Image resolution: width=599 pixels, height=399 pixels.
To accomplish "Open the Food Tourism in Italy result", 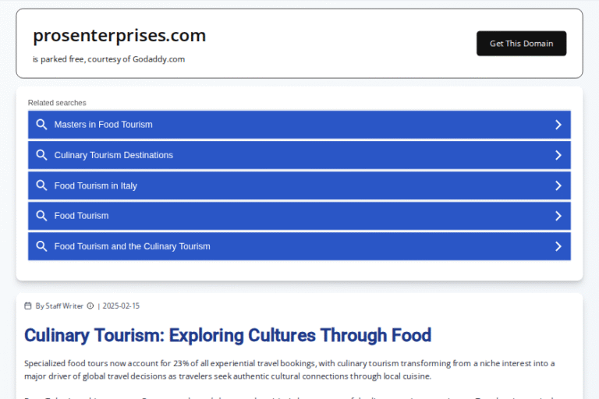I will point(95,185).
